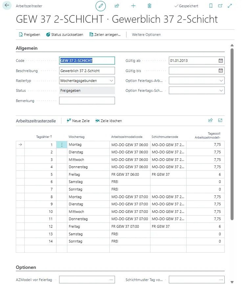Sort by Tagzähler column header
Screen dimensions: 248x284
tap(44, 137)
